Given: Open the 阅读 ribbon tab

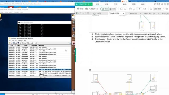Looking at the screenshot, I should tap(97, 4).
